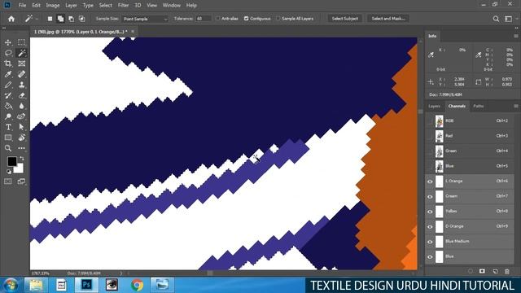Choose New Selection mode
521x293 pixels.
[x=50, y=19]
